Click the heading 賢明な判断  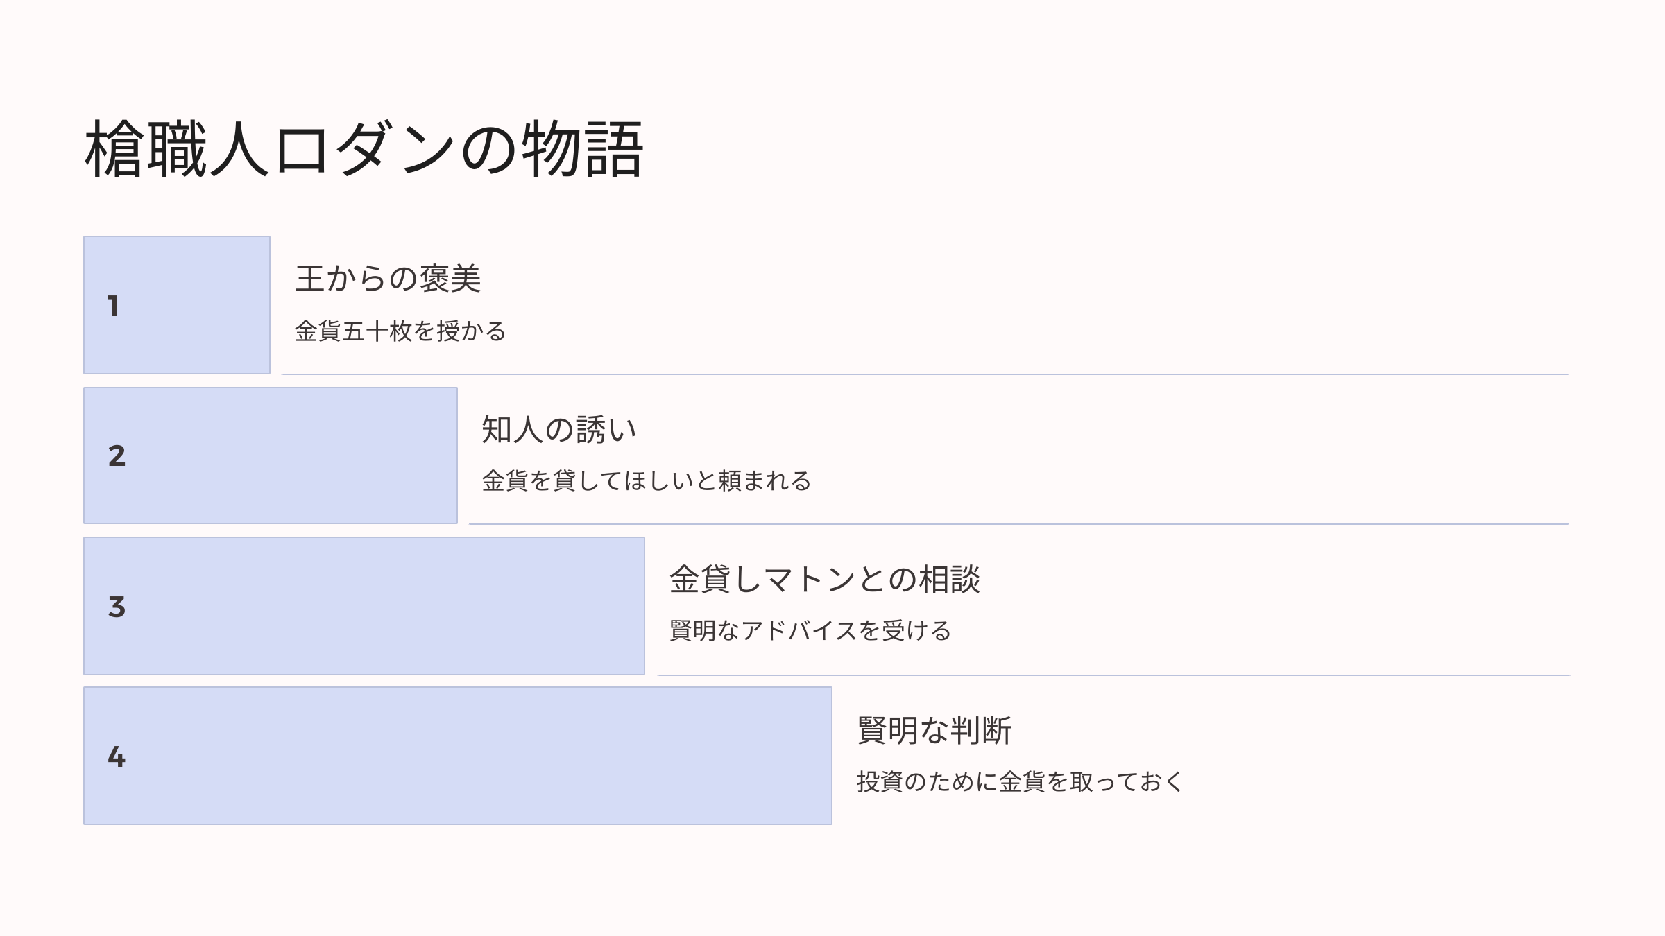[x=934, y=731]
